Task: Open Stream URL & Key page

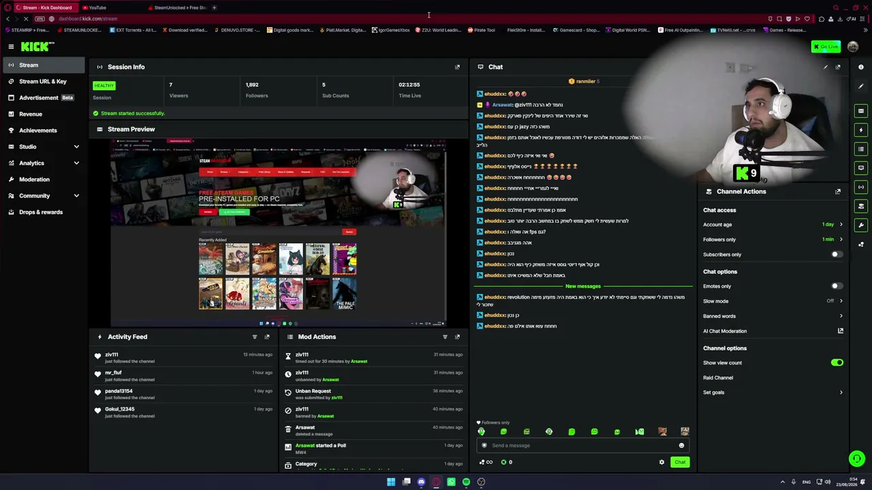Action: pos(44,81)
